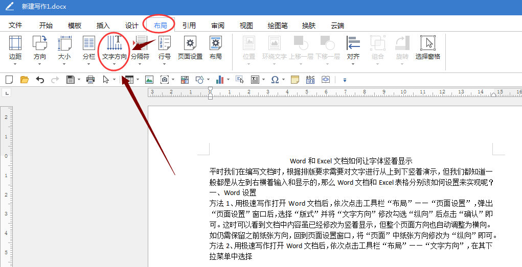The width and height of the screenshot is (522, 267).
Task: Insert a picture with the image icon
Action: point(149,80)
